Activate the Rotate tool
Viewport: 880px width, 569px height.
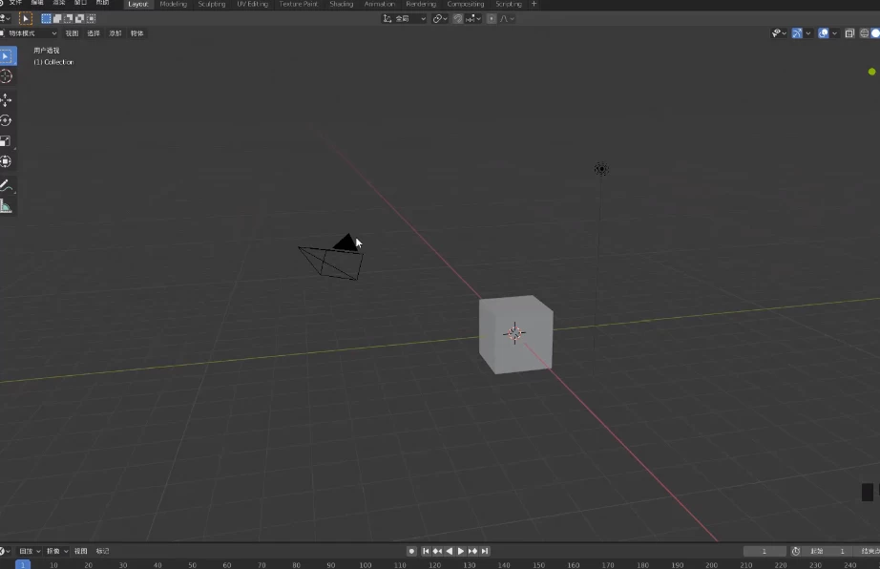[7, 120]
